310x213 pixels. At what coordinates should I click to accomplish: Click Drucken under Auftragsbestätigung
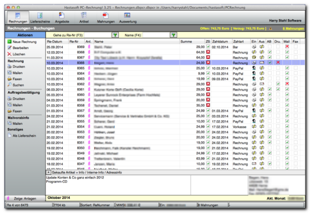(x=16, y=99)
